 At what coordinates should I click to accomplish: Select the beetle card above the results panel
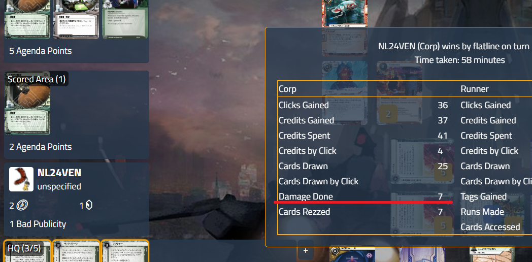pyautogui.click(x=344, y=14)
